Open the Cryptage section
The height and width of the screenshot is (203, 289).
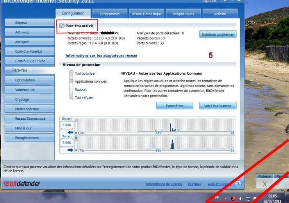30,99
